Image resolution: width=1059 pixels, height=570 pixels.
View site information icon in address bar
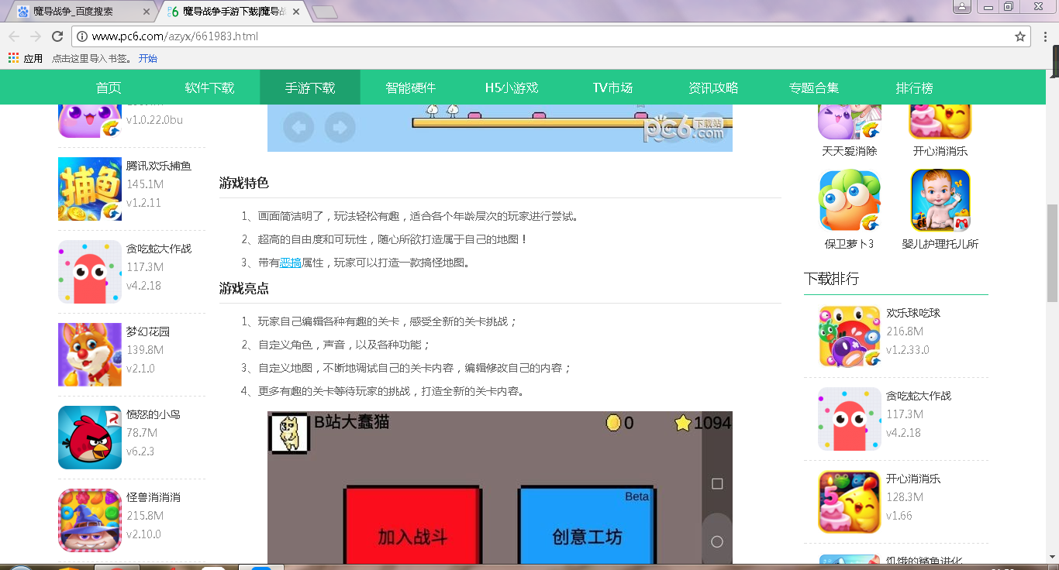click(81, 36)
